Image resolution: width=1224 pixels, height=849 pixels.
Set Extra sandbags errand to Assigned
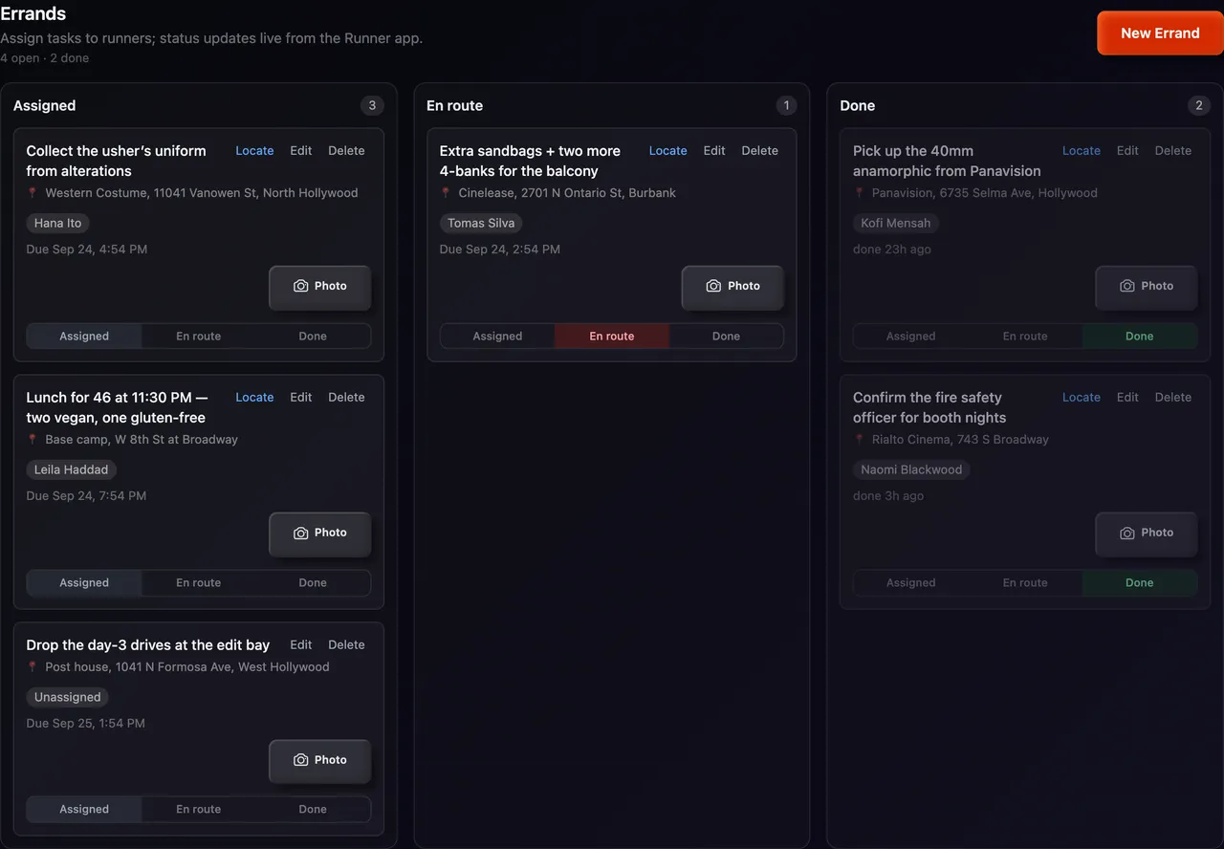coord(497,337)
